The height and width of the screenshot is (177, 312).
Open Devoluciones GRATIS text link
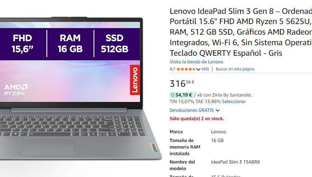pos(192,110)
